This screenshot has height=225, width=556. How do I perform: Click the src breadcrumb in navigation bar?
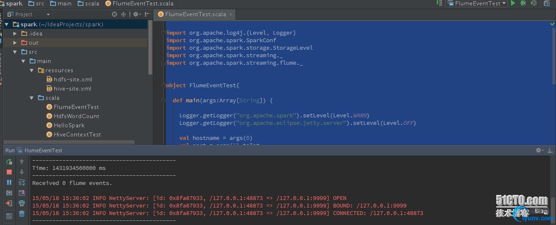[x=36, y=3]
